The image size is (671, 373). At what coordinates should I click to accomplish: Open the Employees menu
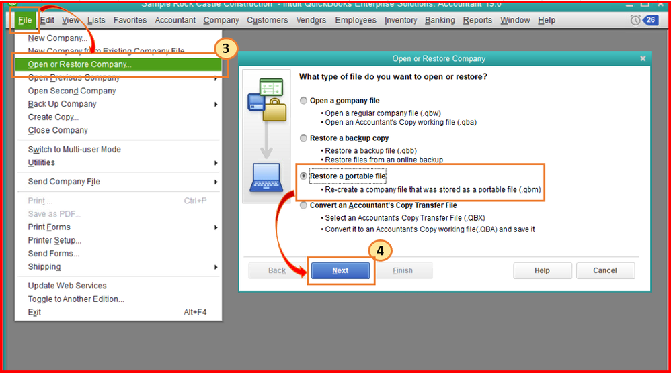[356, 21]
